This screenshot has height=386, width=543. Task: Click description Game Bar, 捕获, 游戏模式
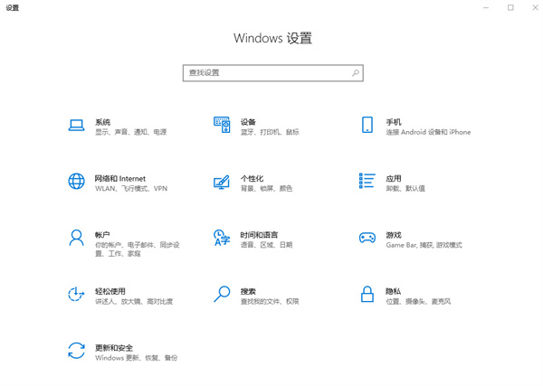tap(424, 245)
